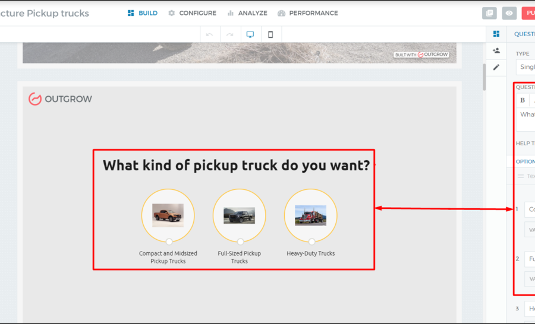Click the undo arrow in the toolbar

coord(209,34)
